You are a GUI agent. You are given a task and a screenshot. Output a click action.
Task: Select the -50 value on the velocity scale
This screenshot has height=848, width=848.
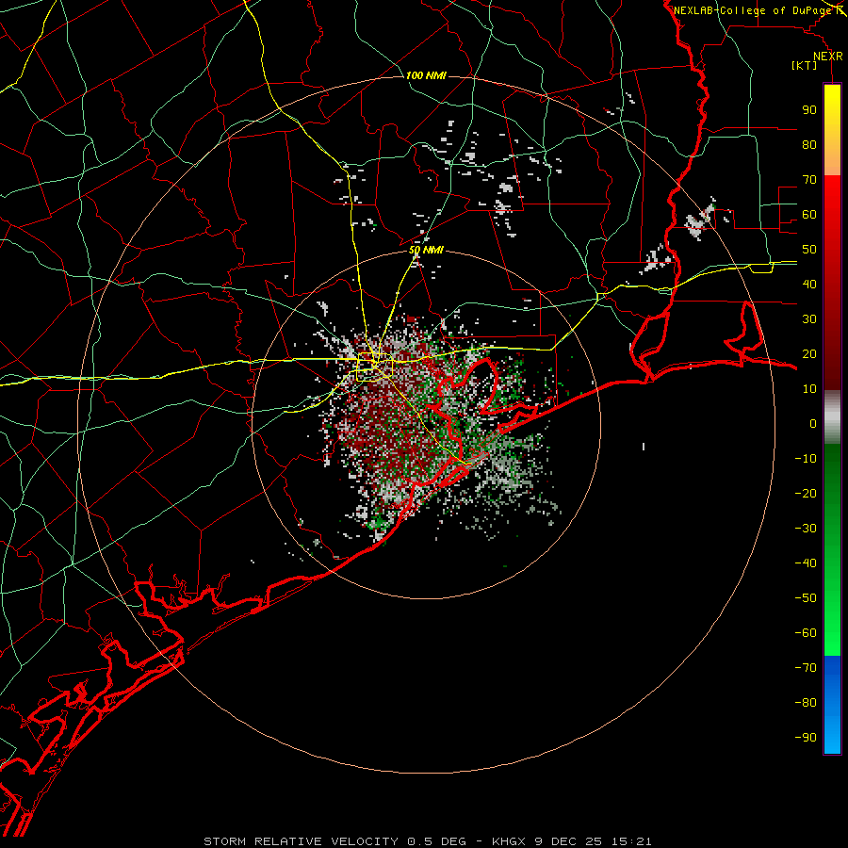(806, 598)
